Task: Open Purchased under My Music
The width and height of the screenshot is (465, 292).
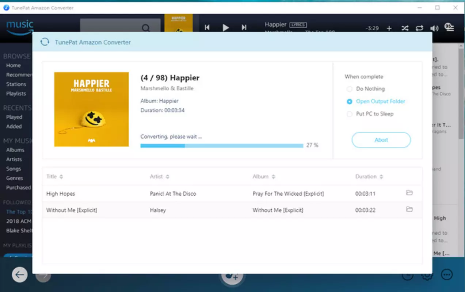Action: tap(18, 188)
